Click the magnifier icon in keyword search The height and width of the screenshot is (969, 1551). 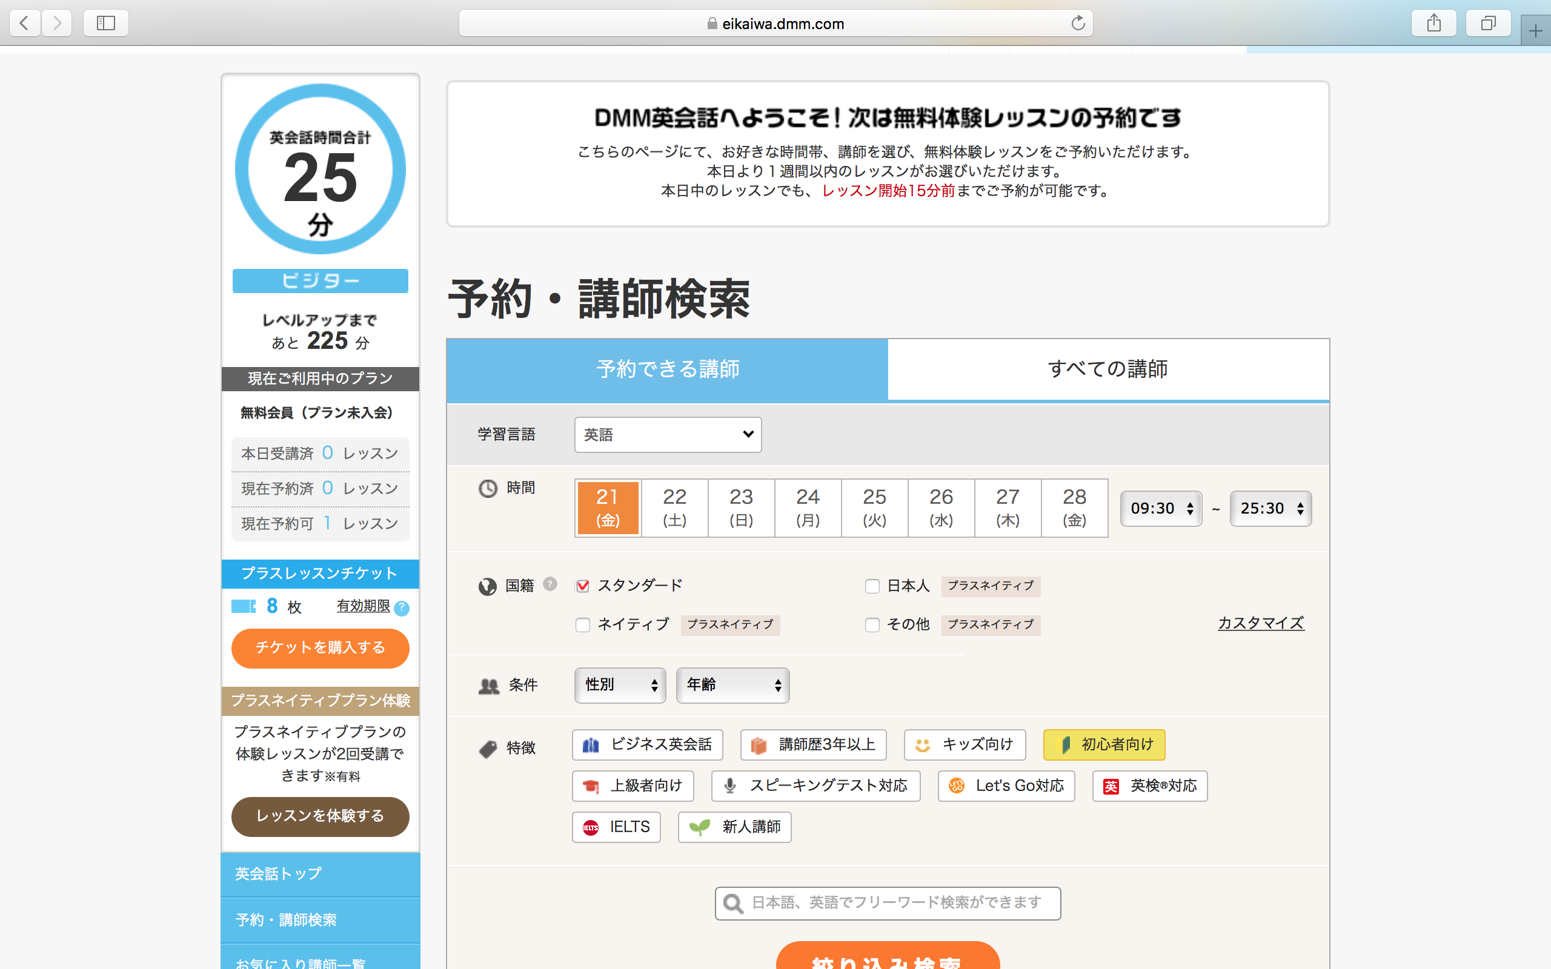tap(733, 904)
